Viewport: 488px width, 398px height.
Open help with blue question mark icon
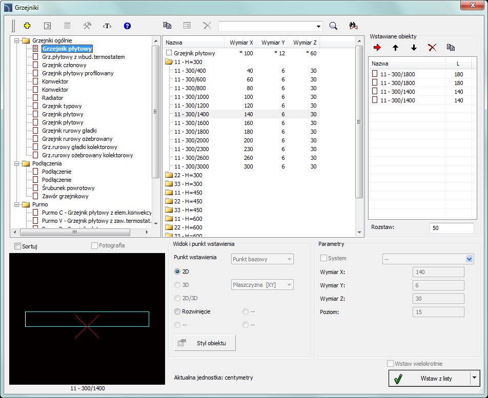127,26
